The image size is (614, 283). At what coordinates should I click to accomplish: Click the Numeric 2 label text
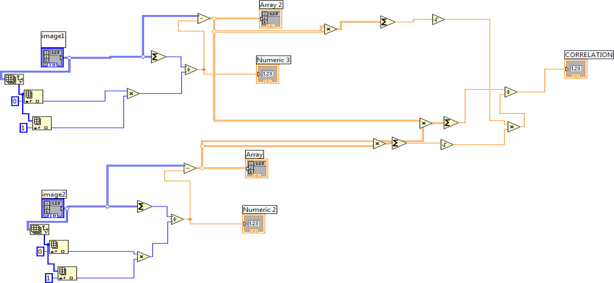point(260,210)
